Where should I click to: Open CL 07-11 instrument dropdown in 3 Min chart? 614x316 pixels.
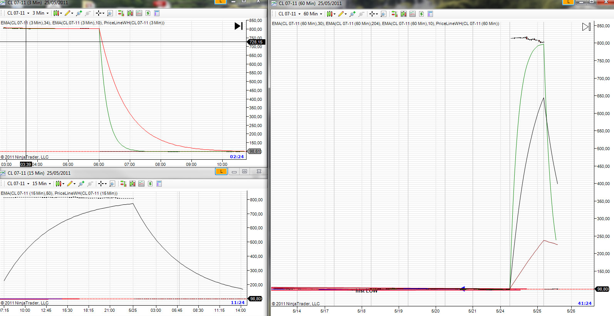[18, 13]
